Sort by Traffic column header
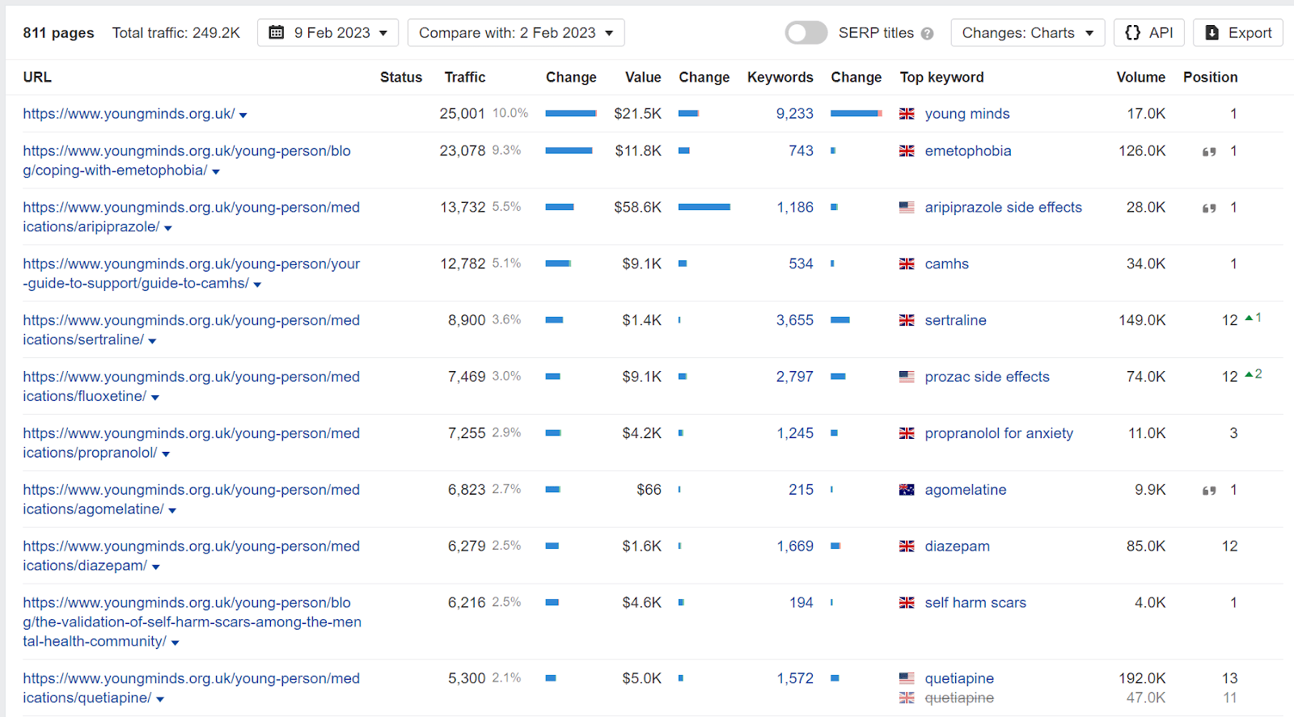This screenshot has height=717, width=1294. click(465, 78)
